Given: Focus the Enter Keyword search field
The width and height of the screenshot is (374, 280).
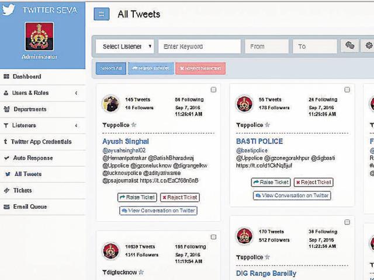Looking at the screenshot, I should click(x=199, y=47).
